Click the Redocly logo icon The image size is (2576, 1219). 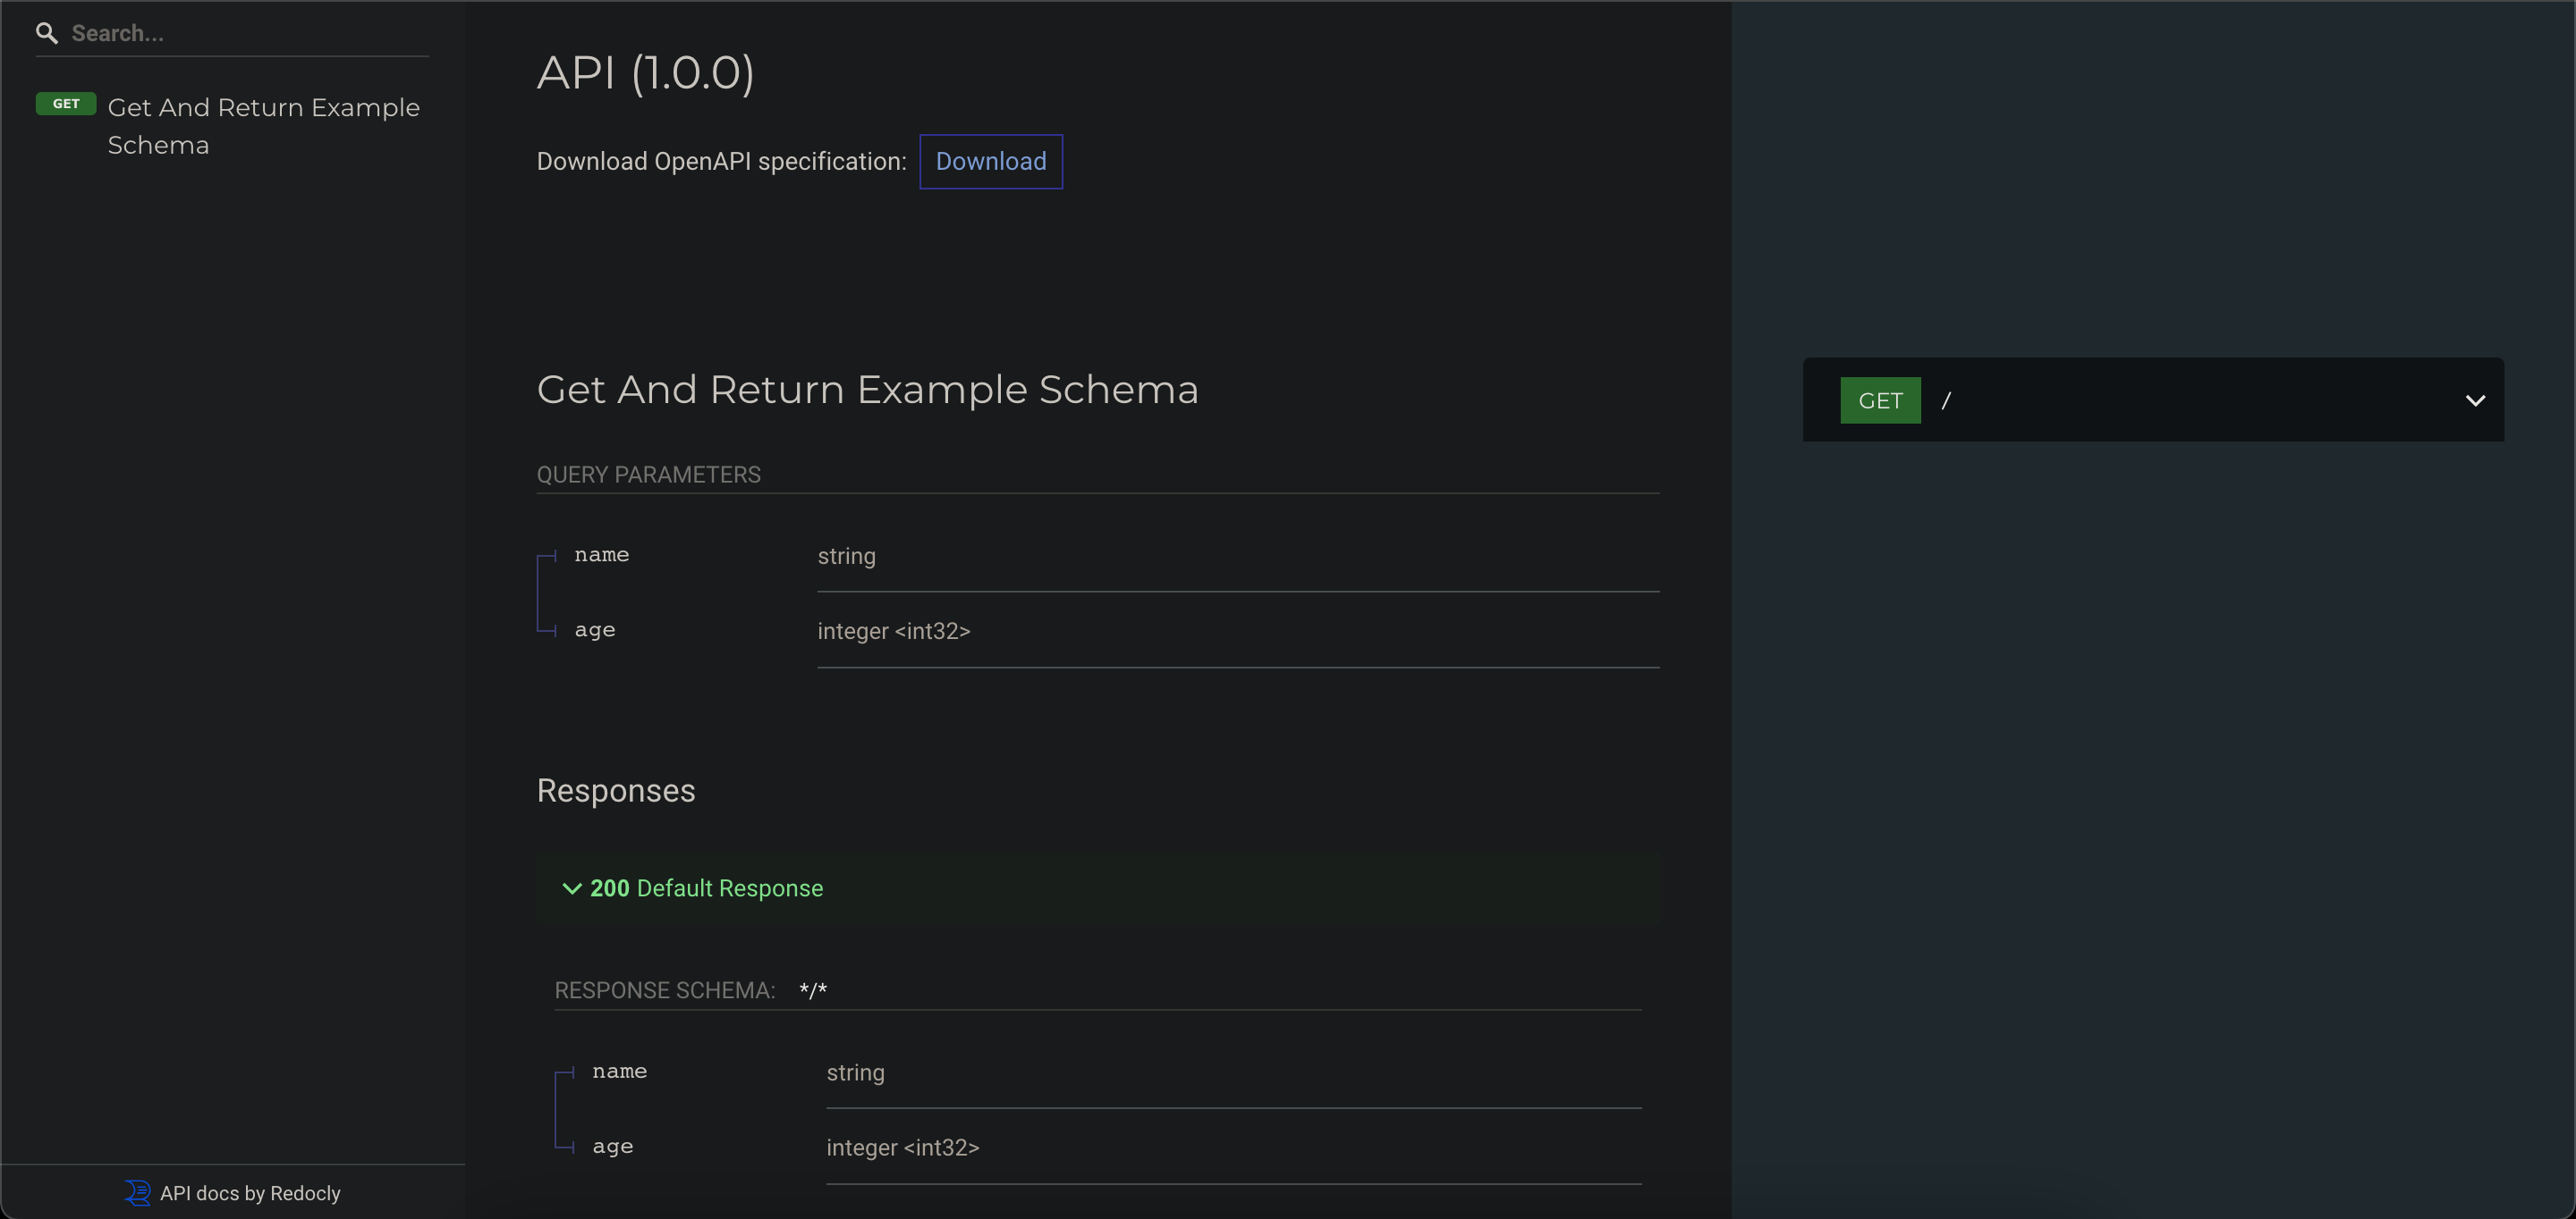137,1192
